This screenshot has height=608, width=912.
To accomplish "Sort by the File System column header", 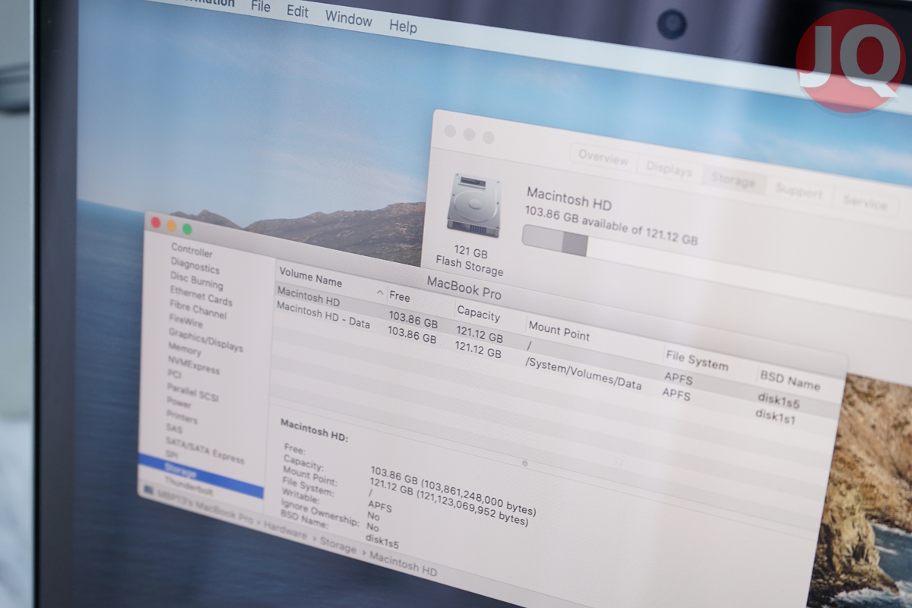I will (697, 362).
